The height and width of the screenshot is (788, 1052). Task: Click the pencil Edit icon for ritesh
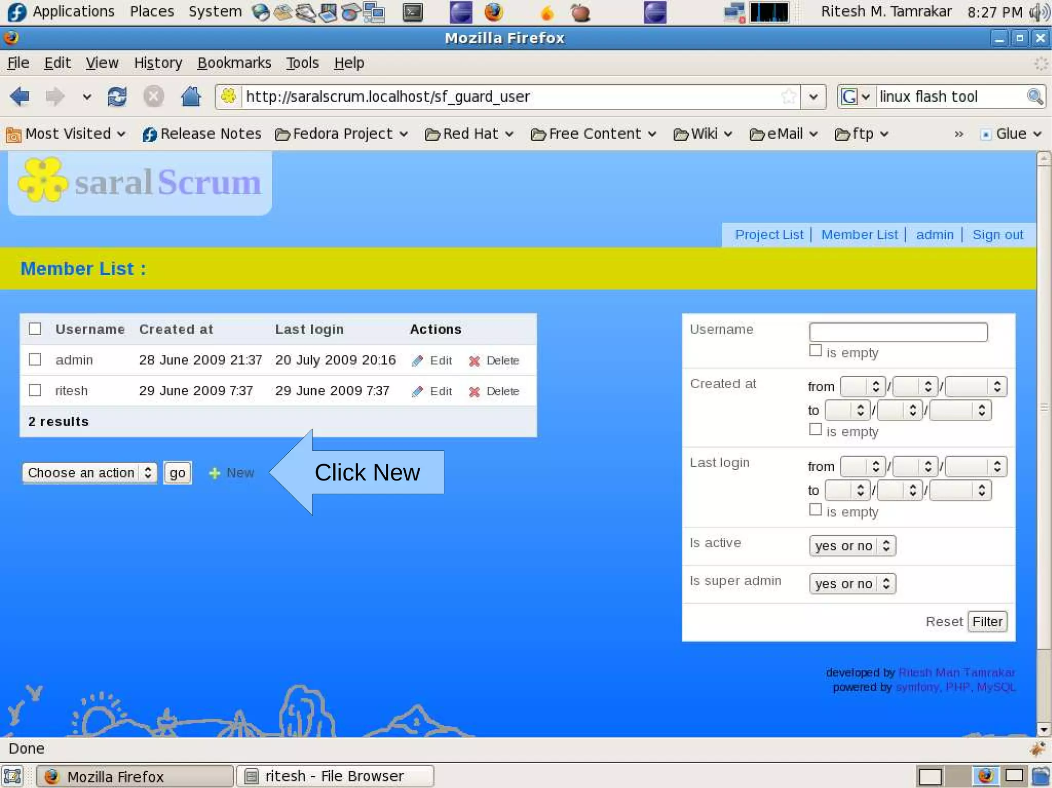[418, 392]
